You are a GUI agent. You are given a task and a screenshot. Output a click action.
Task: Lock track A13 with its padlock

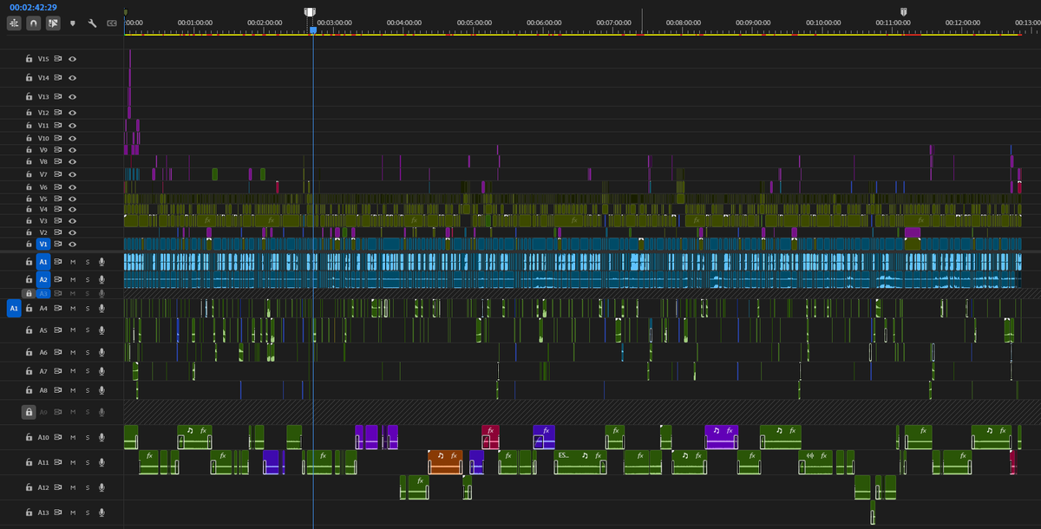pos(29,513)
